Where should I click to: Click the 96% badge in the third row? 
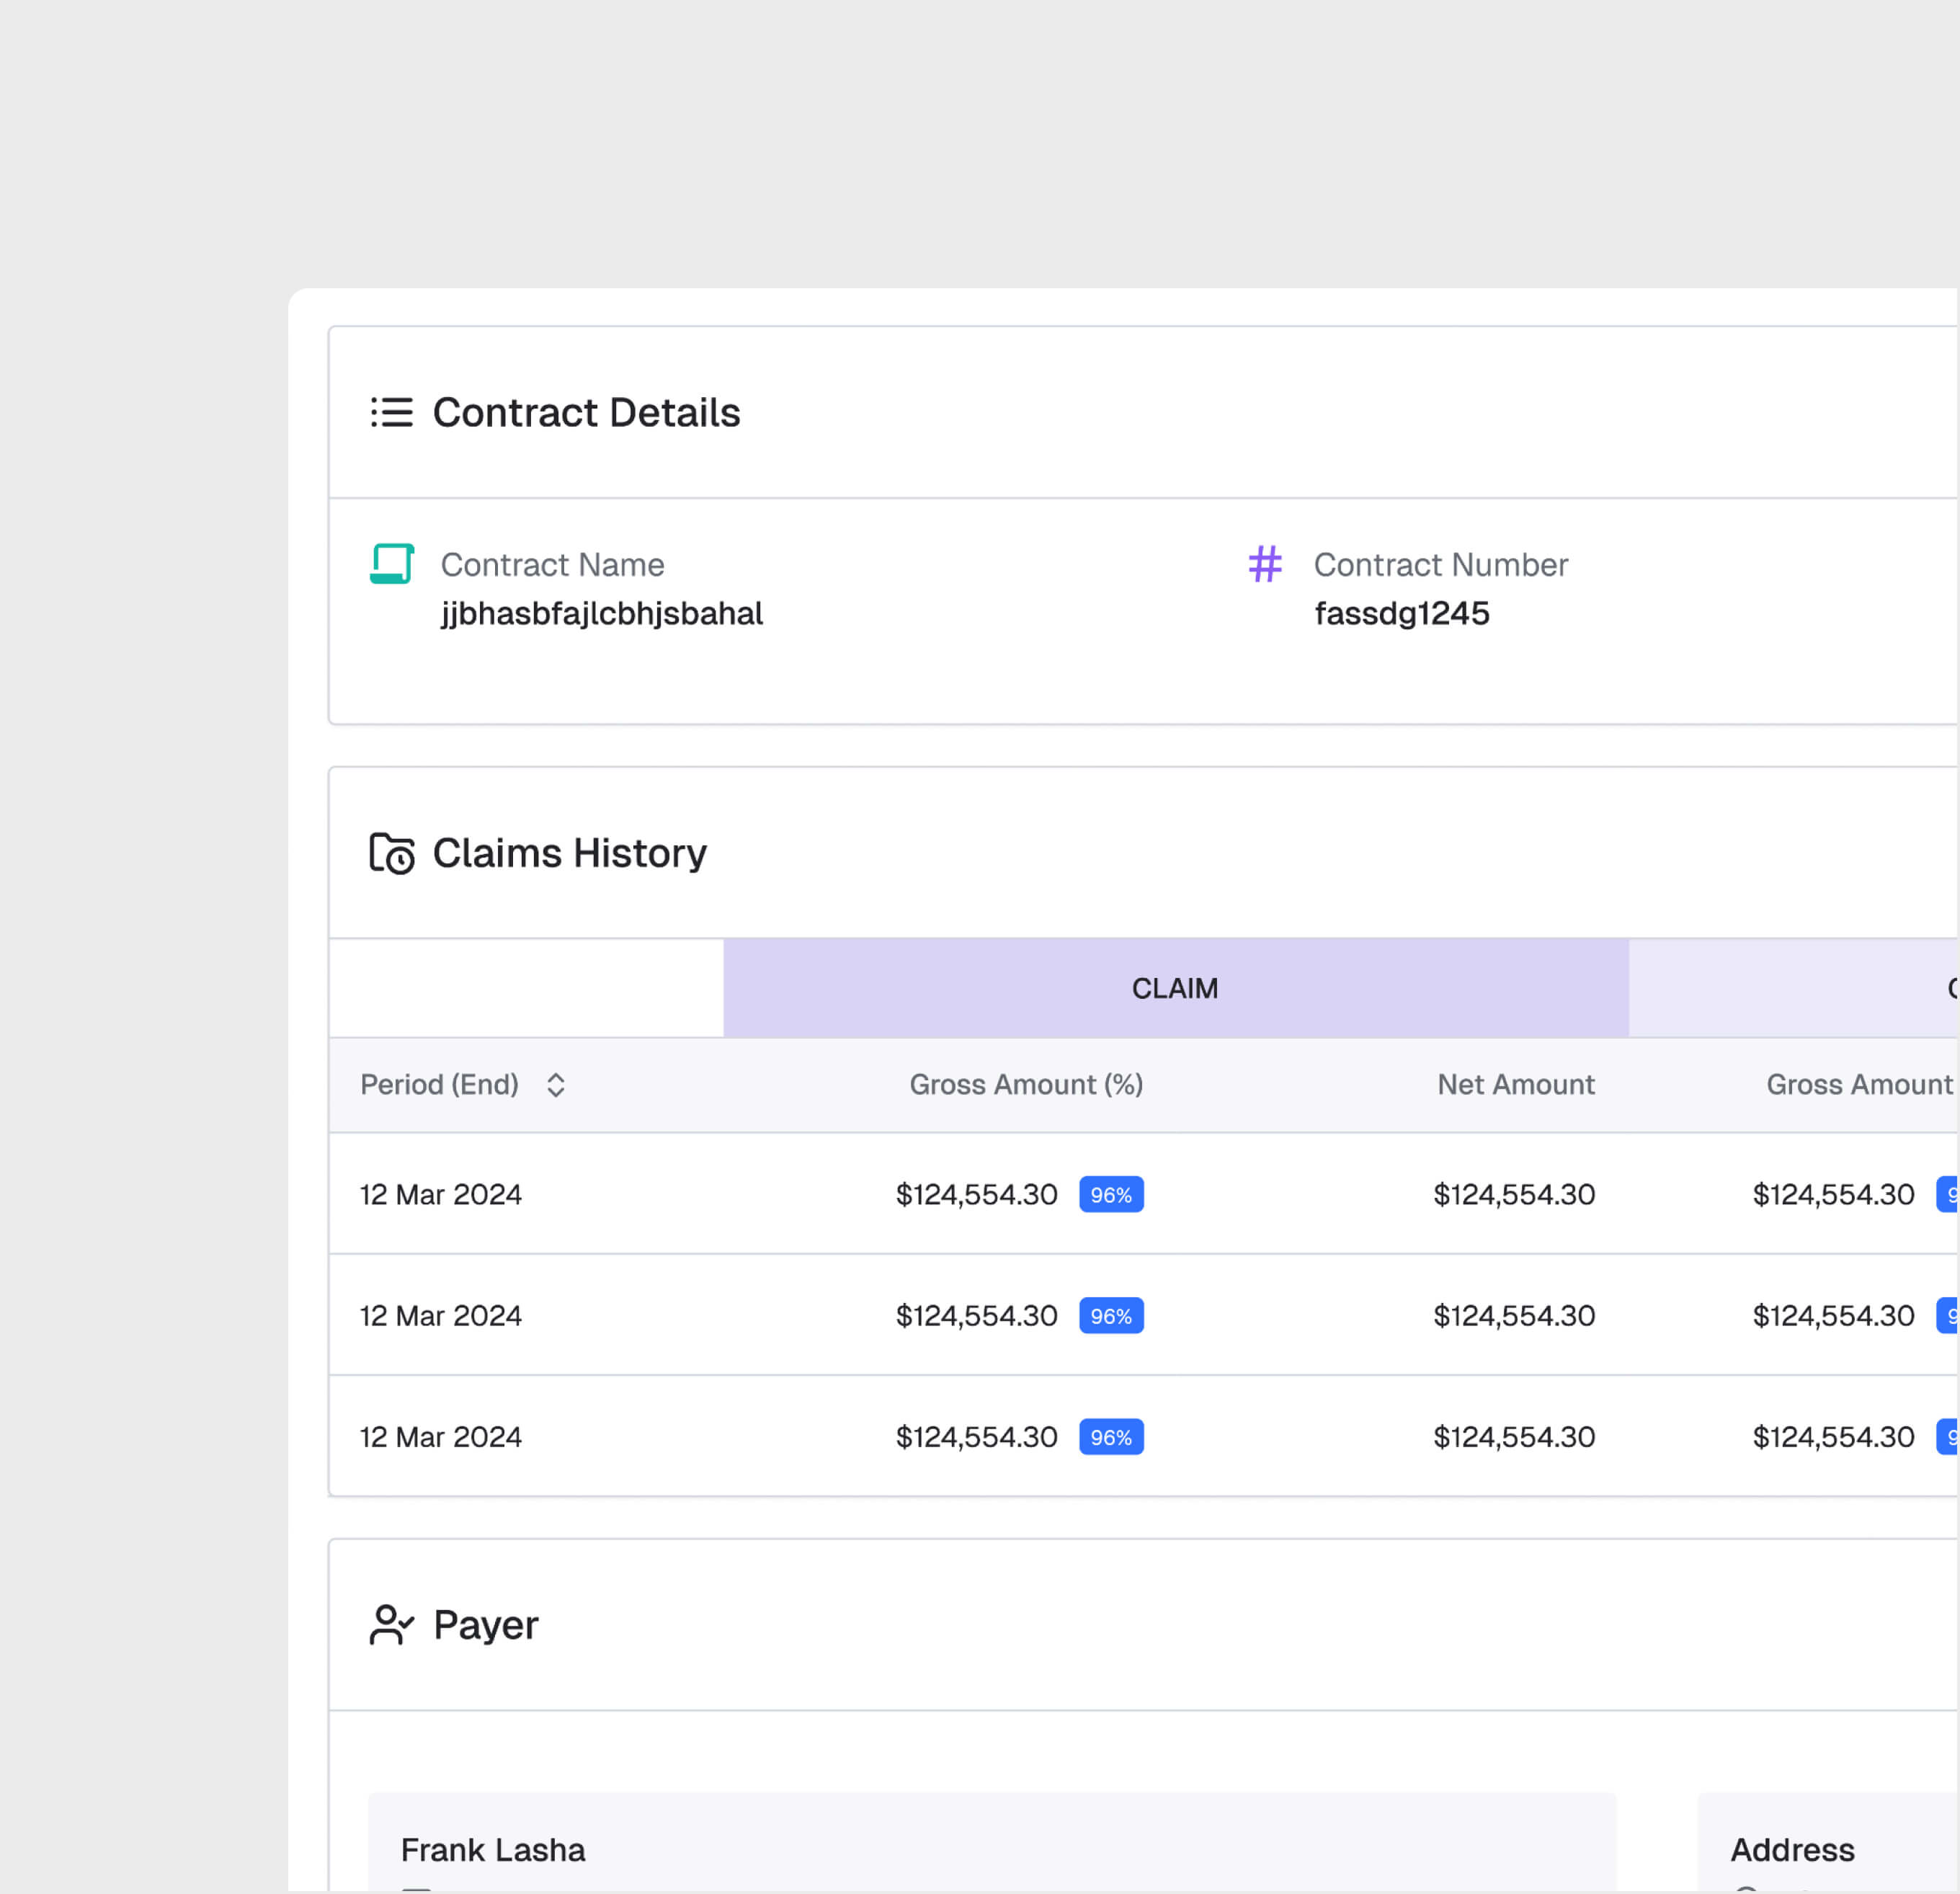[x=1111, y=1437]
